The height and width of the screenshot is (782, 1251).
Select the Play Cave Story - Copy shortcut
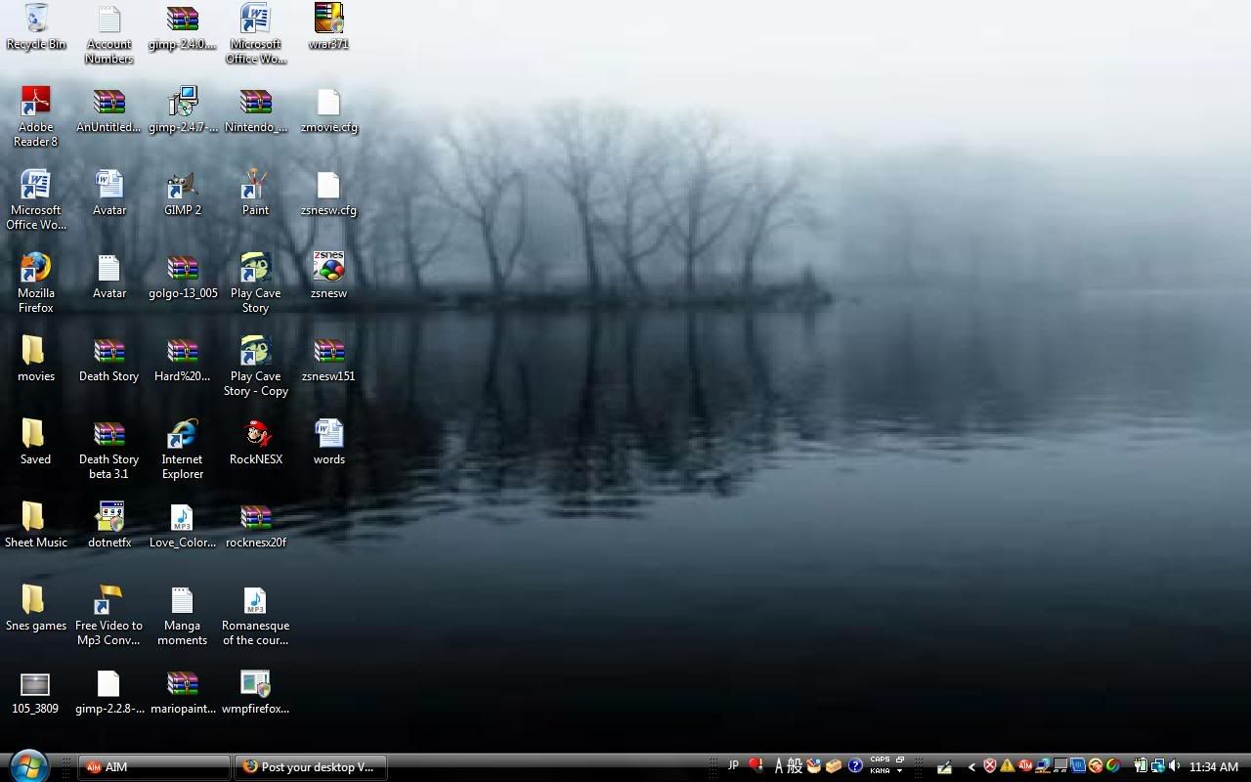pyautogui.click(x=256, y=367)
